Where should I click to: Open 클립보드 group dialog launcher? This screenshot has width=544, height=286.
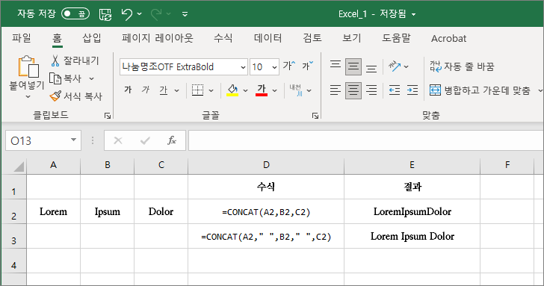108,116
